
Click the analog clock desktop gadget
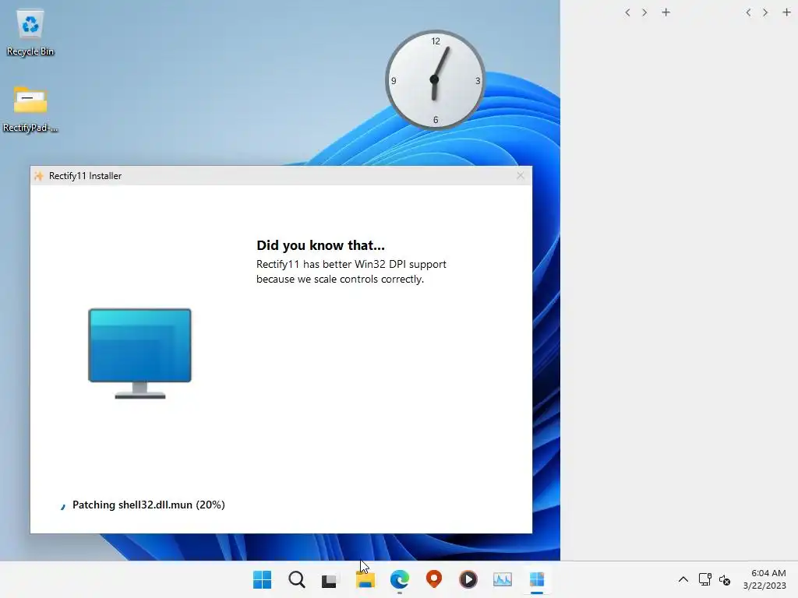click(435, 80)
